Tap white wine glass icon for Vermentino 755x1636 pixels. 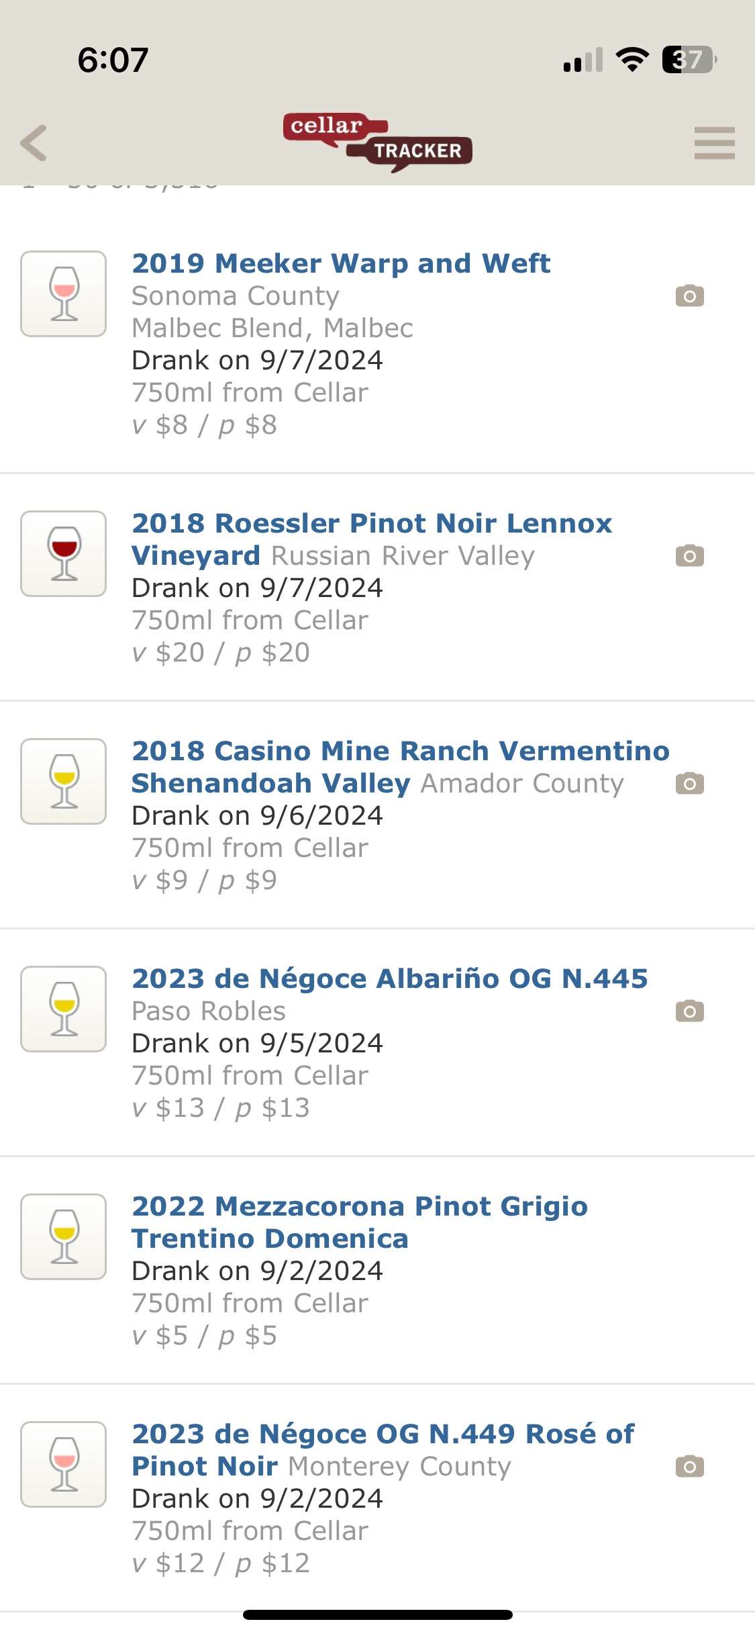(x=64, y=782)
